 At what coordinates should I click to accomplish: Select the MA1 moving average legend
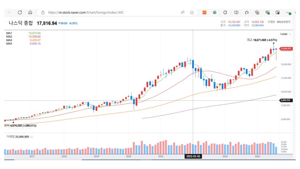[x=10, y=33]
